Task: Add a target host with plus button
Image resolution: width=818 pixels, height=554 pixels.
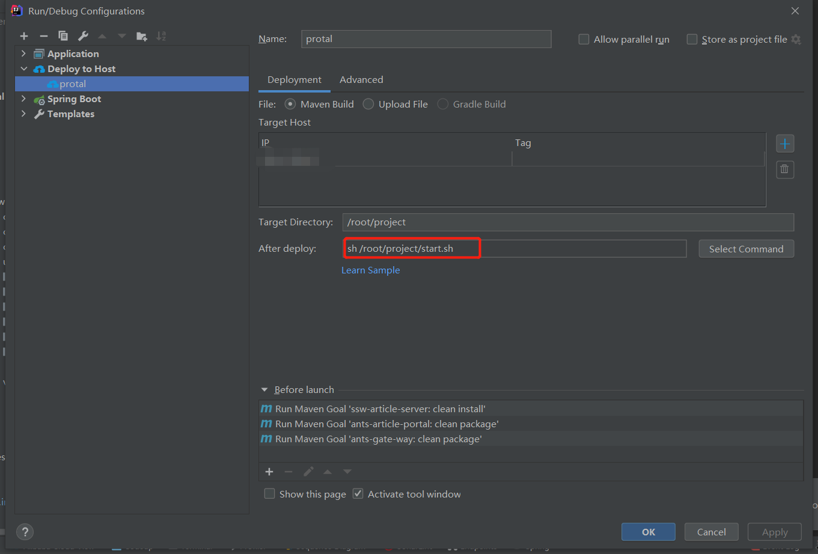Action: coord(785,144)
